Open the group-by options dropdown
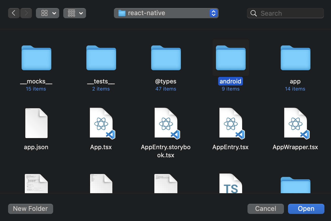This screenshot has height=221, width=331. pos(75,13)
